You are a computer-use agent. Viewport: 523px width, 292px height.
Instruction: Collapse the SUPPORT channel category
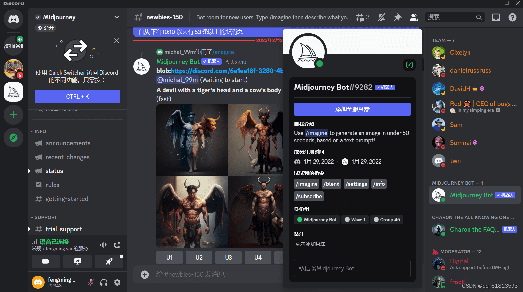tap(44, 217)
